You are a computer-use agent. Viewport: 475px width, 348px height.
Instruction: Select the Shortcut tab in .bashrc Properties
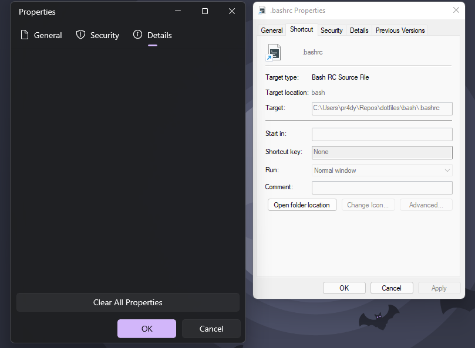pyautogui.click(x=301, y=29)
